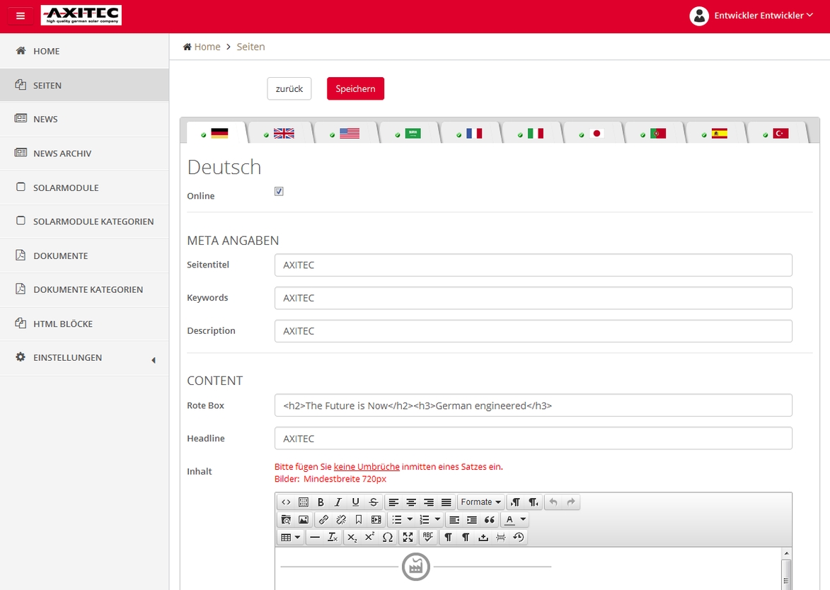Open the Entwickler Entwickler user menu
This screenshot has height=590, width=830.
coord(751,16)
